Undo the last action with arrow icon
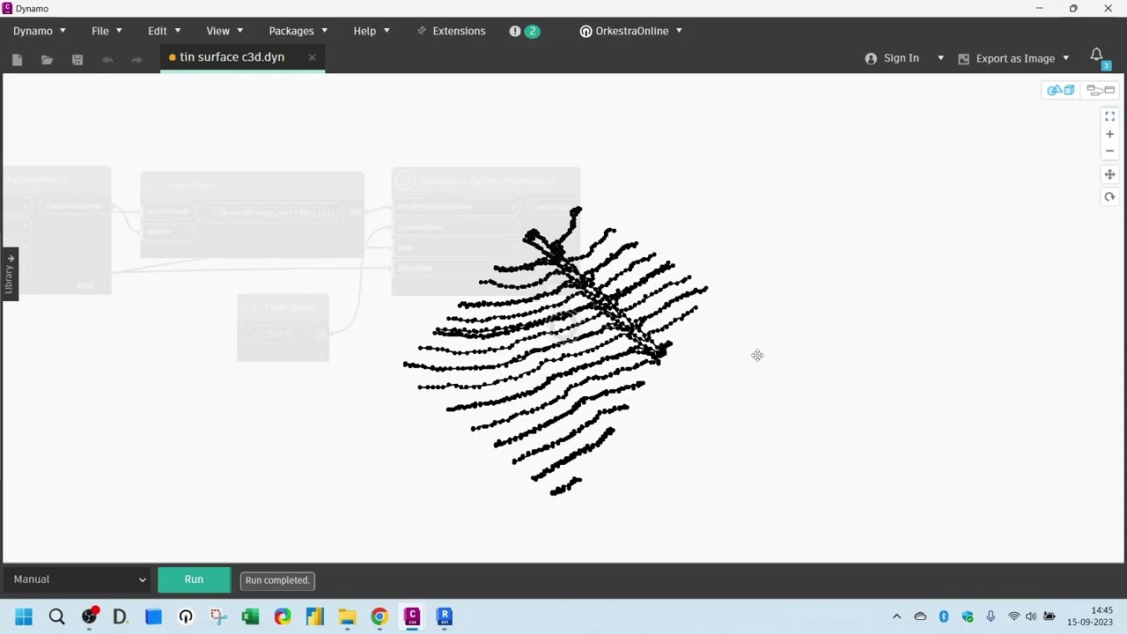This screenshot has width=1127, height=634. coord(107,59)
